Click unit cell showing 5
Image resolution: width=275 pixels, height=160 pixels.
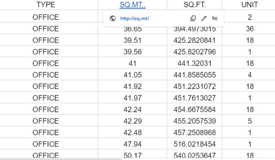(250, 121)
